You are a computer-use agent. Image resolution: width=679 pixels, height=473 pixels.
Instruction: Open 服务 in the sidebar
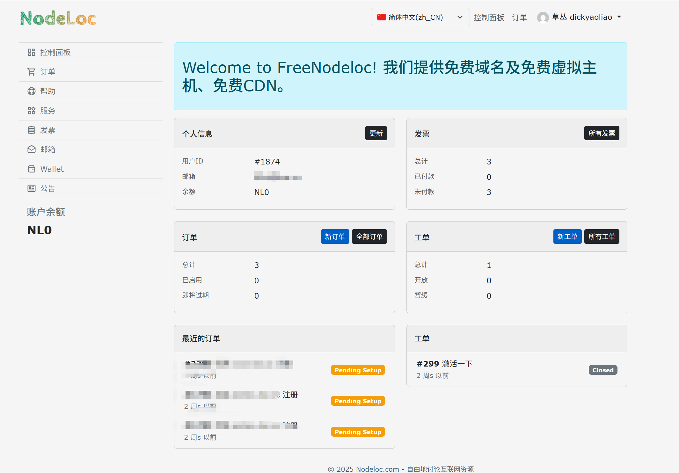(91, 111)
